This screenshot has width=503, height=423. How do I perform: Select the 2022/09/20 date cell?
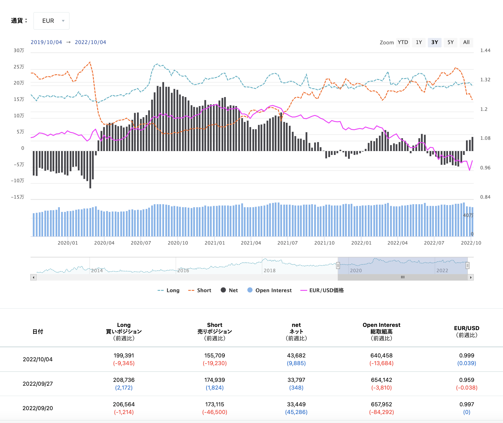coord(38,408)
